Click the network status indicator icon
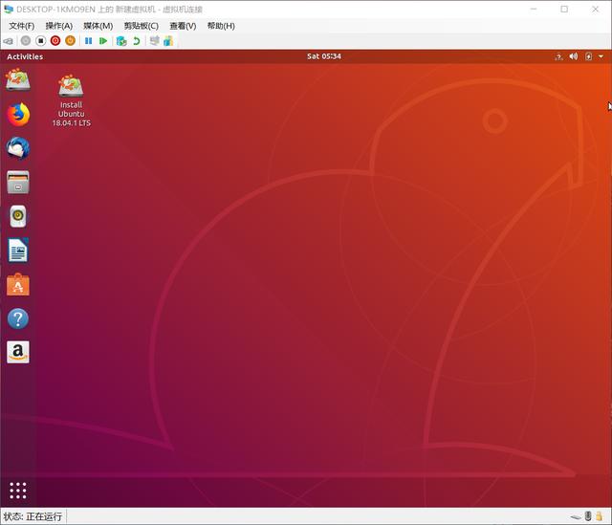 point(558,56)
